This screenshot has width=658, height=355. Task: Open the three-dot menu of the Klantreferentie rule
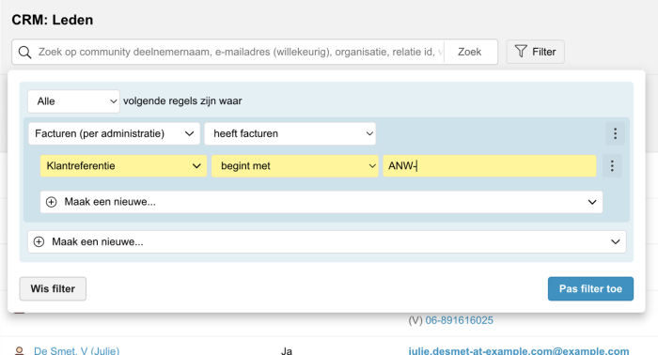click(612, 166)
